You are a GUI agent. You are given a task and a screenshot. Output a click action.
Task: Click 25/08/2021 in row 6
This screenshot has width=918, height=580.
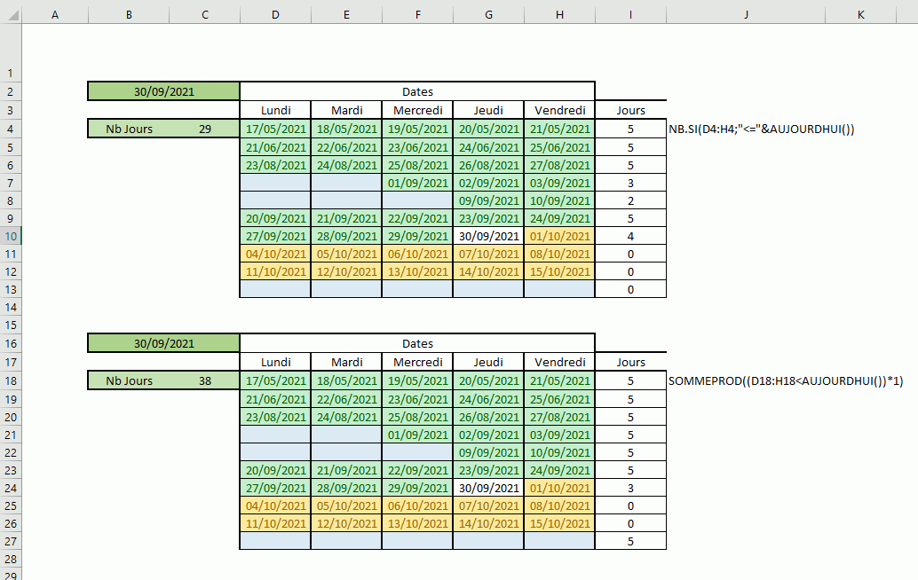point(417,165)
